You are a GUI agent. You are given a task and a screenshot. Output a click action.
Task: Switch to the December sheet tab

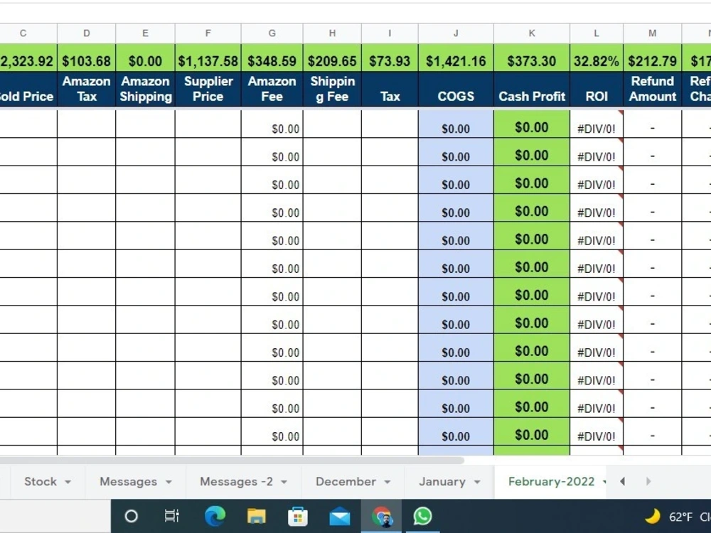pyautogui.click(x=346, y=481)
